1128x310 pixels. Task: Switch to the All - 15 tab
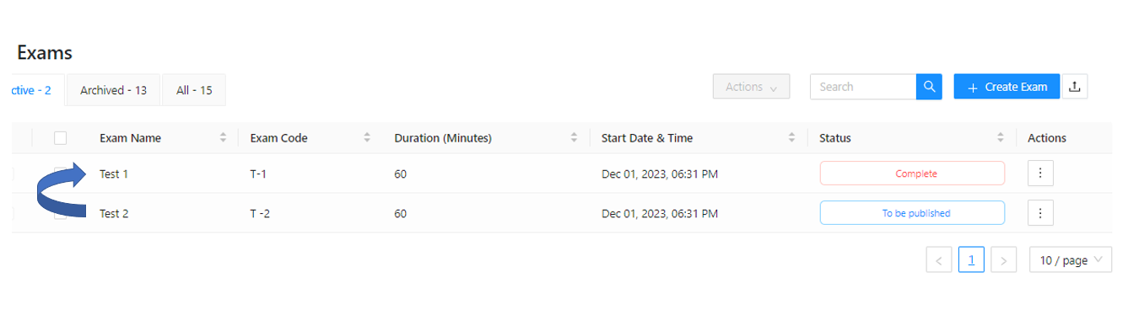(x=194, y=90)
